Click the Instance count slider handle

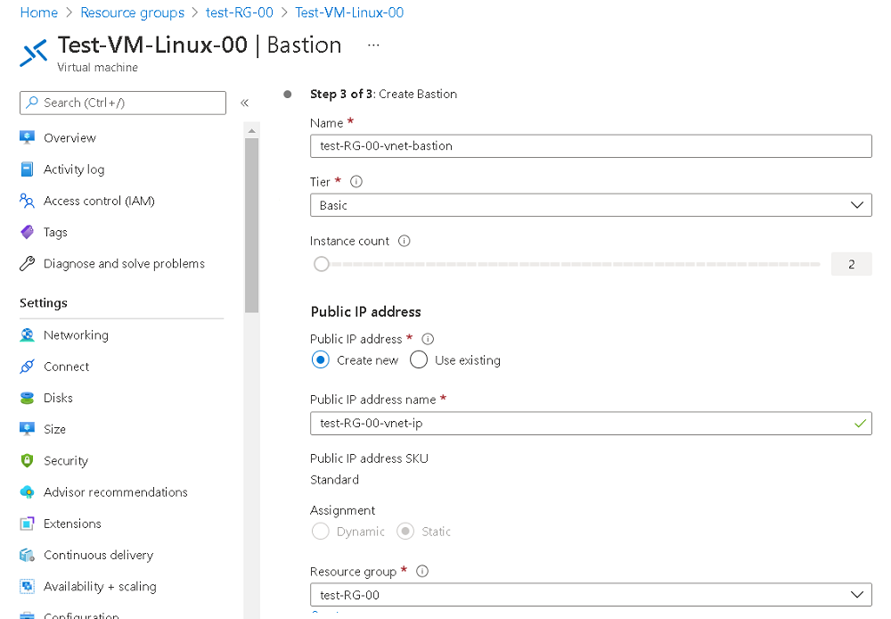tap(321, 264)
